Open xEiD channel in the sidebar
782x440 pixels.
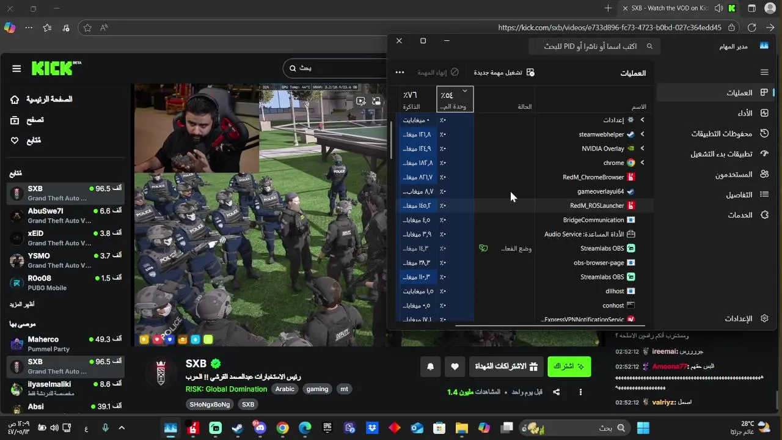coord(66,238)
